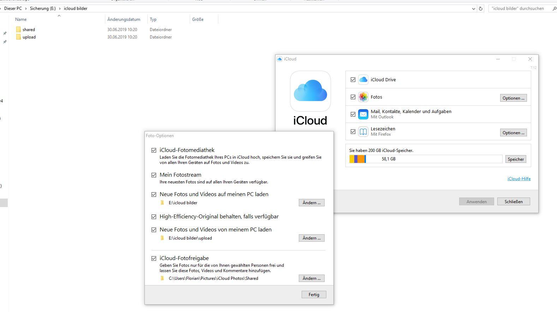Screen dimensions: 557x312
Task: Open the iCloud-Hilfe link
Action: (x=519, y=178)
